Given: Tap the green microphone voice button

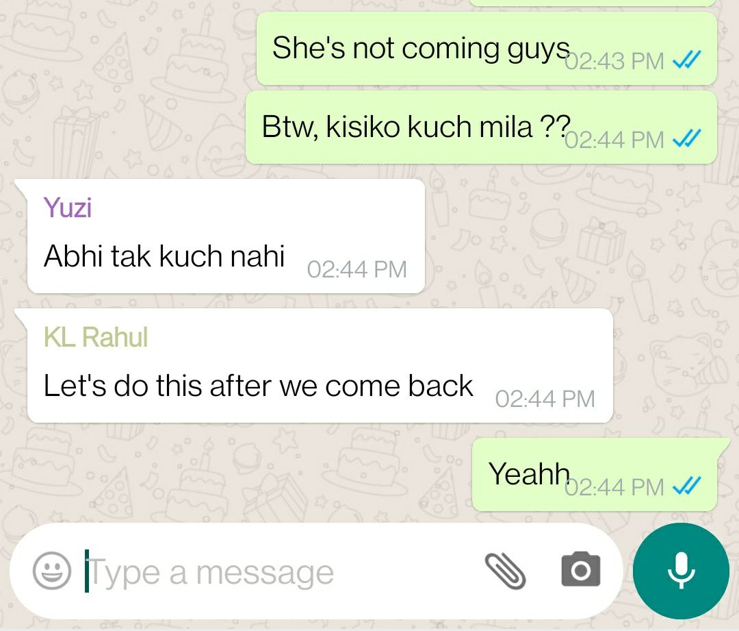Looking at the screenshot, I should pos(681,571).
